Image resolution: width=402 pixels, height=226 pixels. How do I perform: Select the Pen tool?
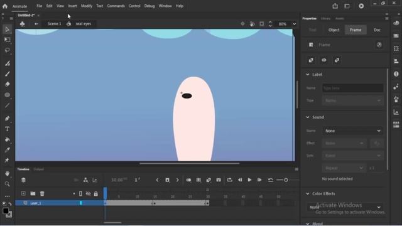(7, 119)
